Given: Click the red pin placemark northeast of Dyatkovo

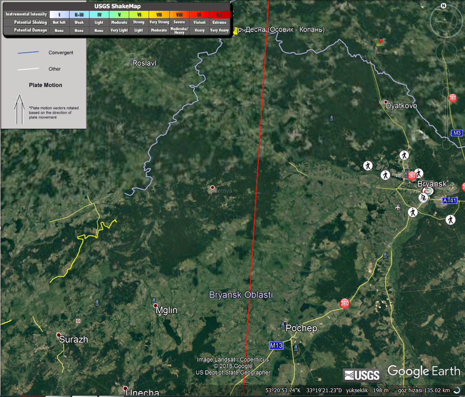Looking at the screenshot, I should tap(379, 42).
